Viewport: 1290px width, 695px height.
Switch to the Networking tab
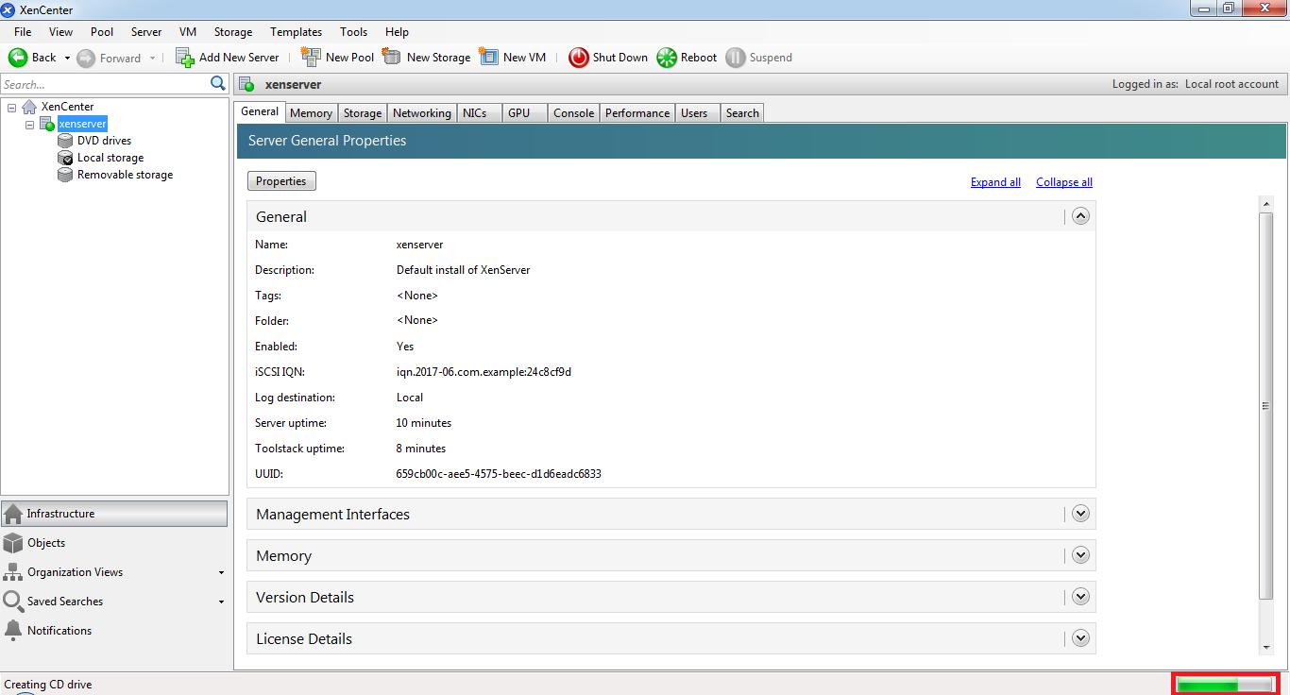(x=421, y=113)
